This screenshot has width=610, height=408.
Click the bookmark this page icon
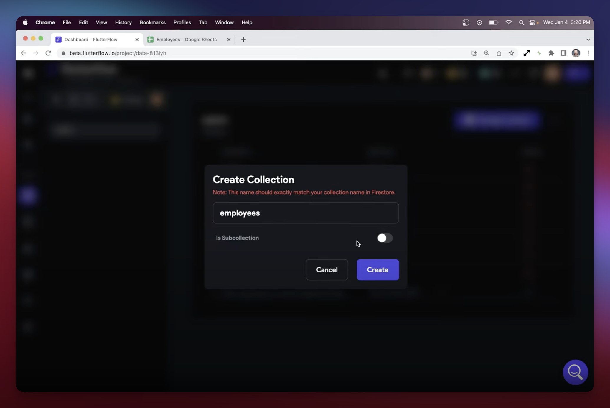(x=512, y=53)
